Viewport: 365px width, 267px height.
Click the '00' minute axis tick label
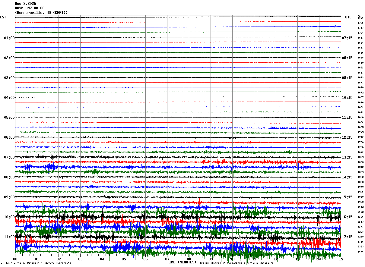point(15,259)
